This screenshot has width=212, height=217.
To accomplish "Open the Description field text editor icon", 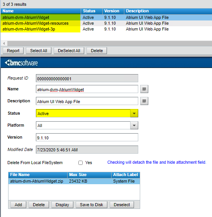I will [x=144, y=101].
